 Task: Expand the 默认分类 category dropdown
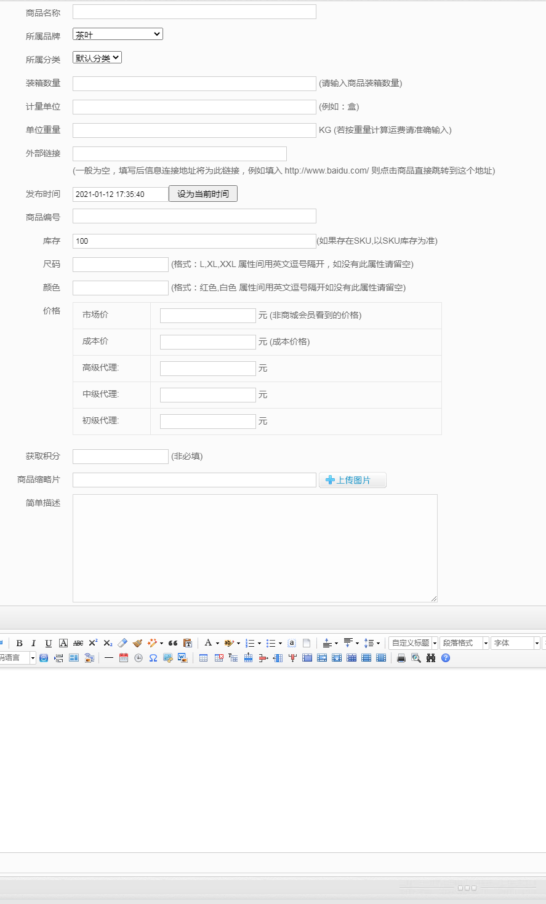[x=97, y=58]
